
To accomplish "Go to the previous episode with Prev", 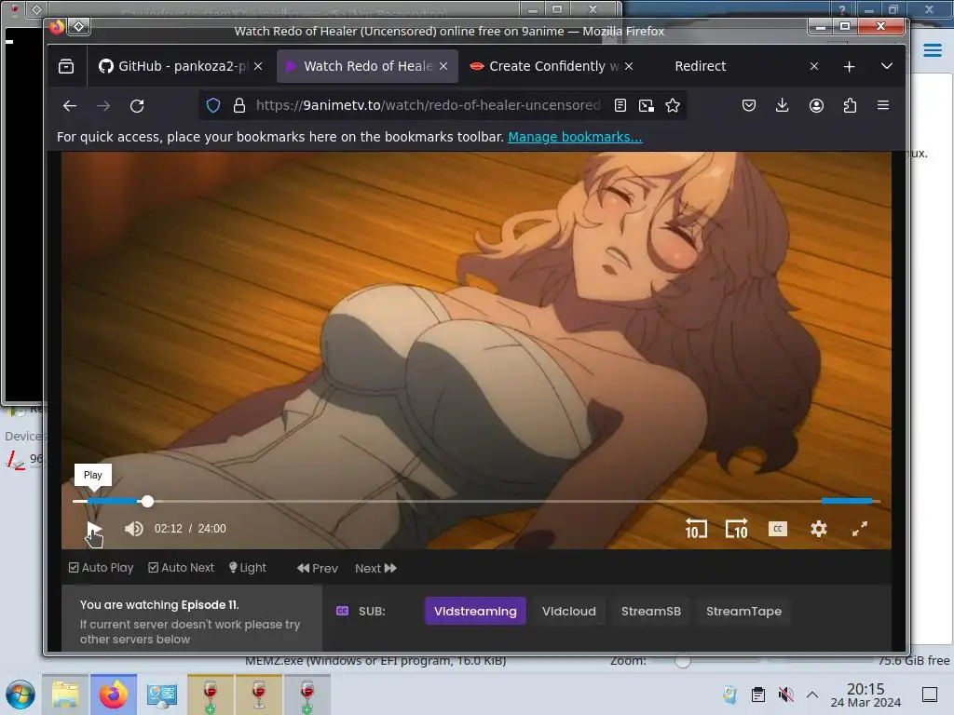I will click(318, 568).
